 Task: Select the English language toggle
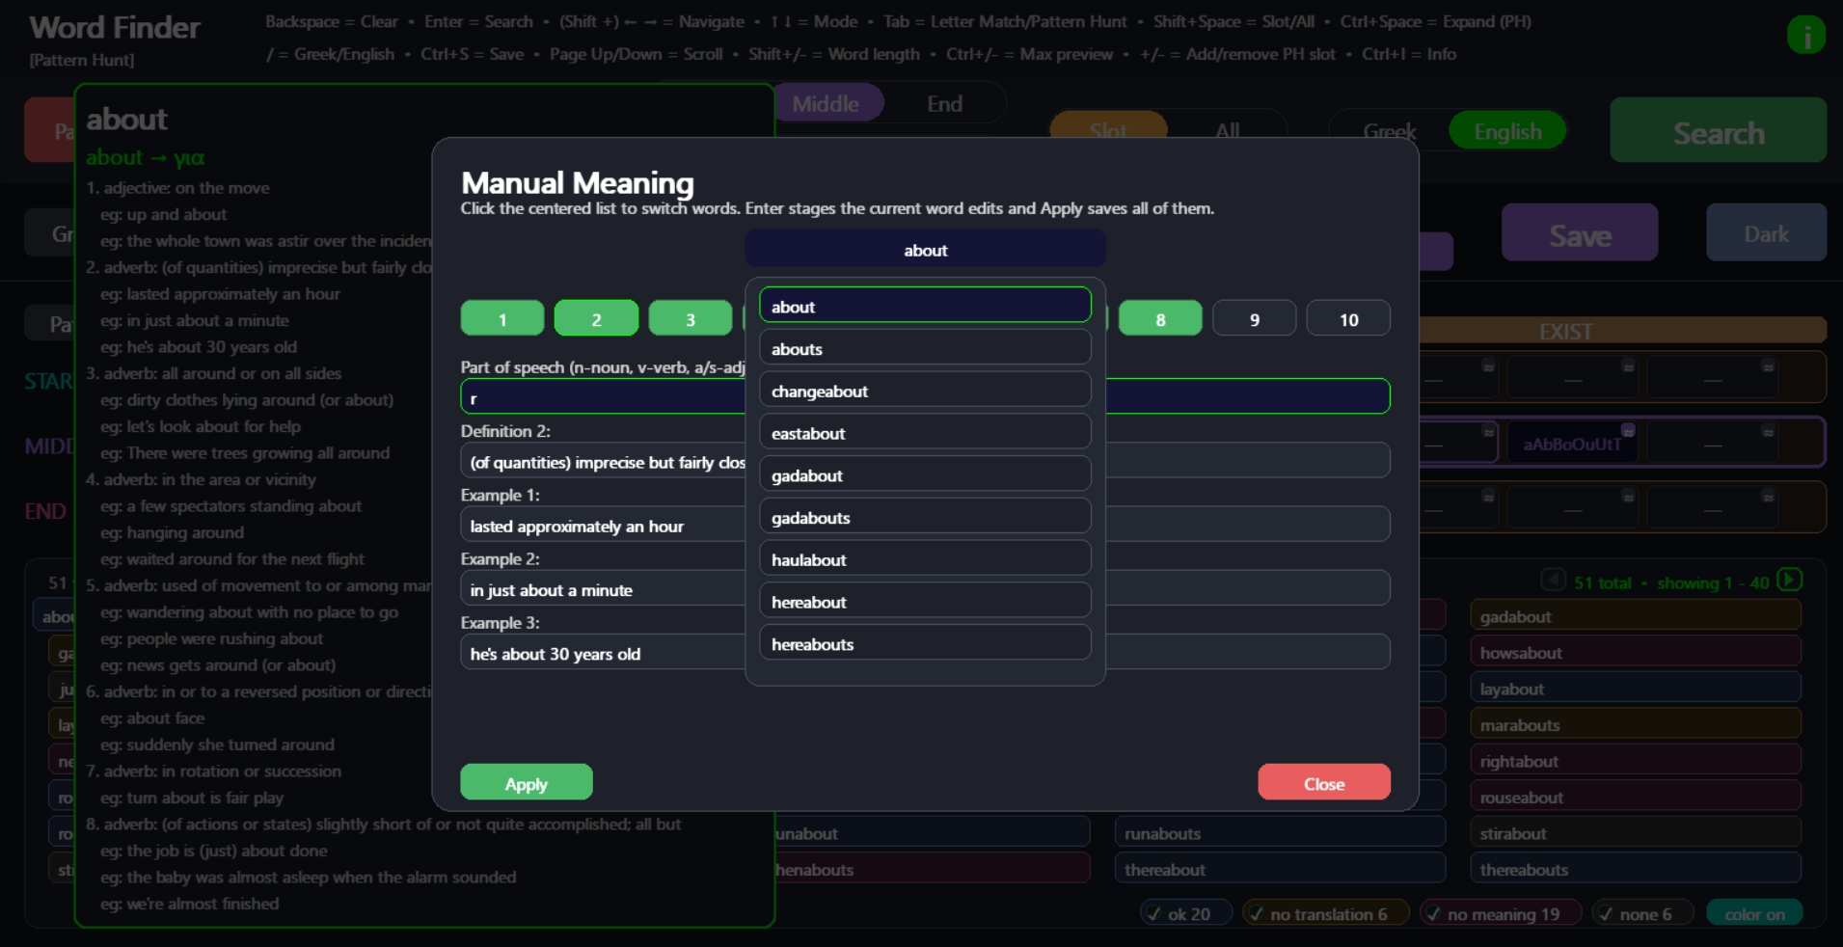pyautogui.click(x=1507, y=131)
